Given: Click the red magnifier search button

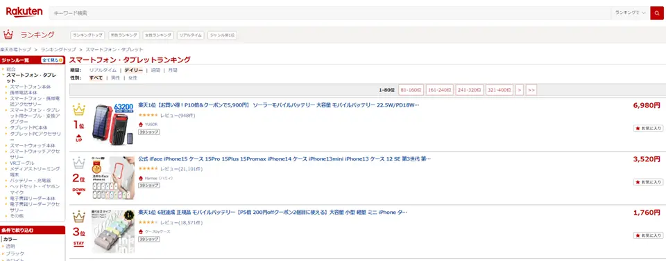Looking at the screenshot, I should pos(657,13).
